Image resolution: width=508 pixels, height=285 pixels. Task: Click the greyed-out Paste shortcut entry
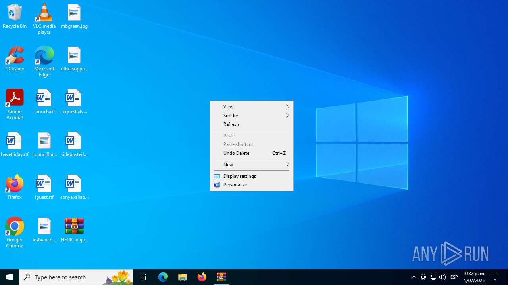tap(252, 144)
